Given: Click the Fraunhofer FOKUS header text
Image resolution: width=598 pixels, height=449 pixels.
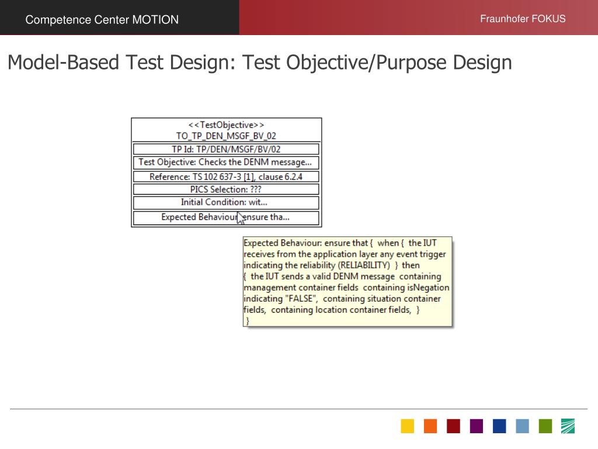Looking at the screenshot, I should [x=523, y=19].
